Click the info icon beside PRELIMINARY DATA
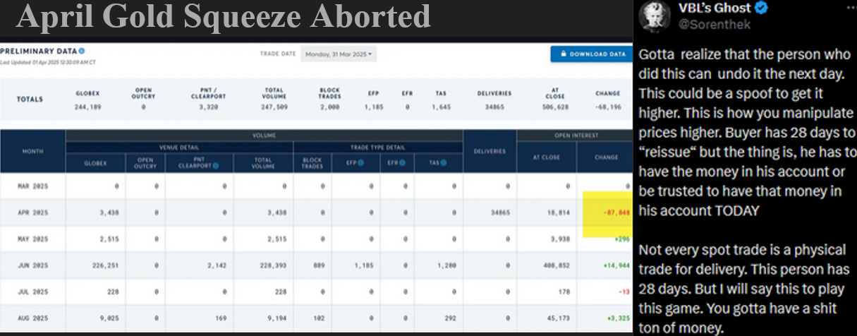Screen dimensions: 857x336 coord(82,52)
